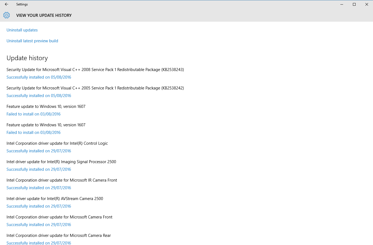
Task: Select 'Intel(R) Control Logic' driver update title
Action: point(57,143)
